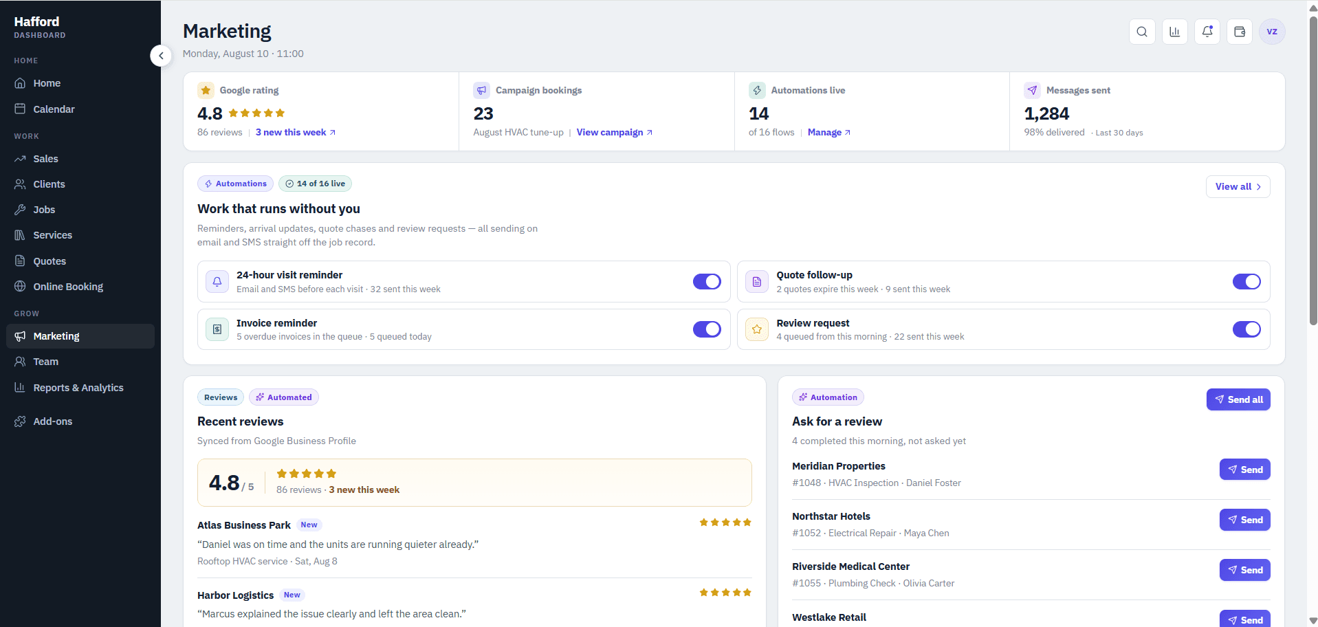1318x627 pixels.
Task: Click the Automations badge
Action: coord(235,184)
